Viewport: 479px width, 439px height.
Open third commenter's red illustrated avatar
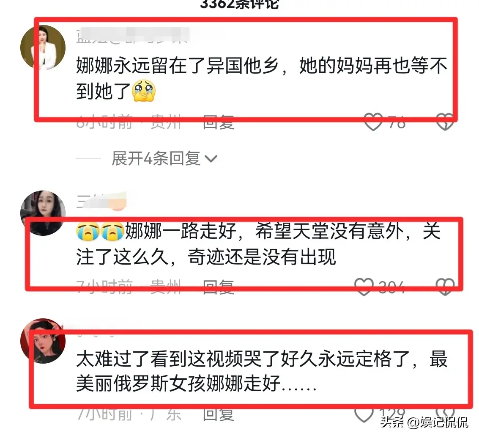(43, 341)
